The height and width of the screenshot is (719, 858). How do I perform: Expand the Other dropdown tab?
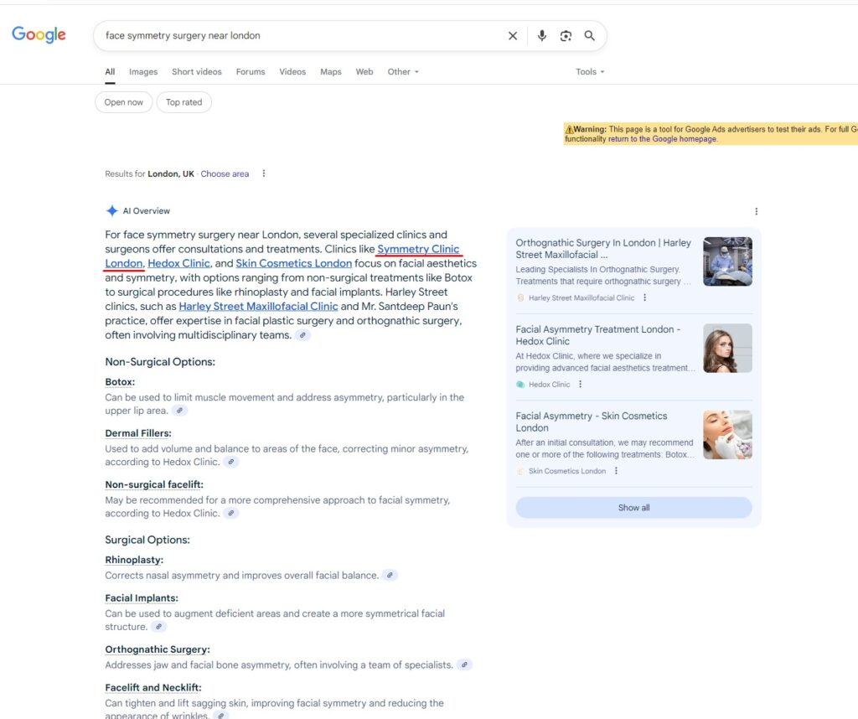tap(403, 72)
